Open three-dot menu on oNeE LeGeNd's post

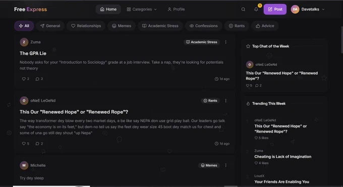[x=226, y=100]
